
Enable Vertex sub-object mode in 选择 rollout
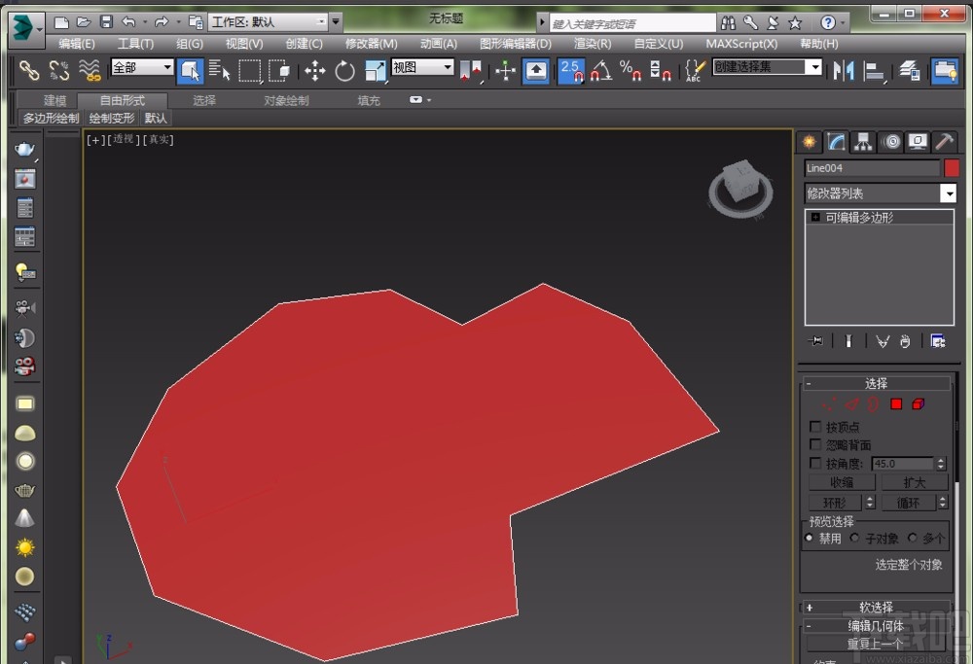pos(830,404)
